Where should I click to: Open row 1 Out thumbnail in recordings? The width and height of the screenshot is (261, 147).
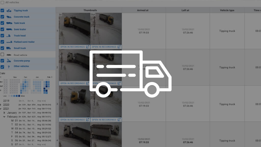(x=106, y=47)
